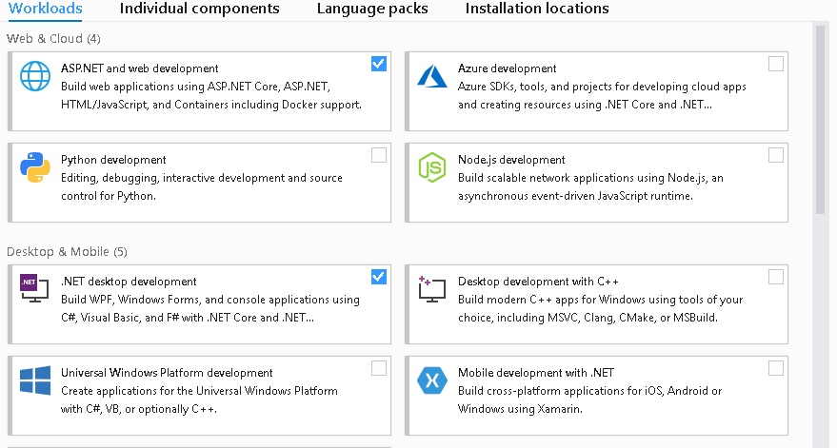
Task: Click 'Build web applications using ASP.NET Core' description
Action: pos(211,95)
